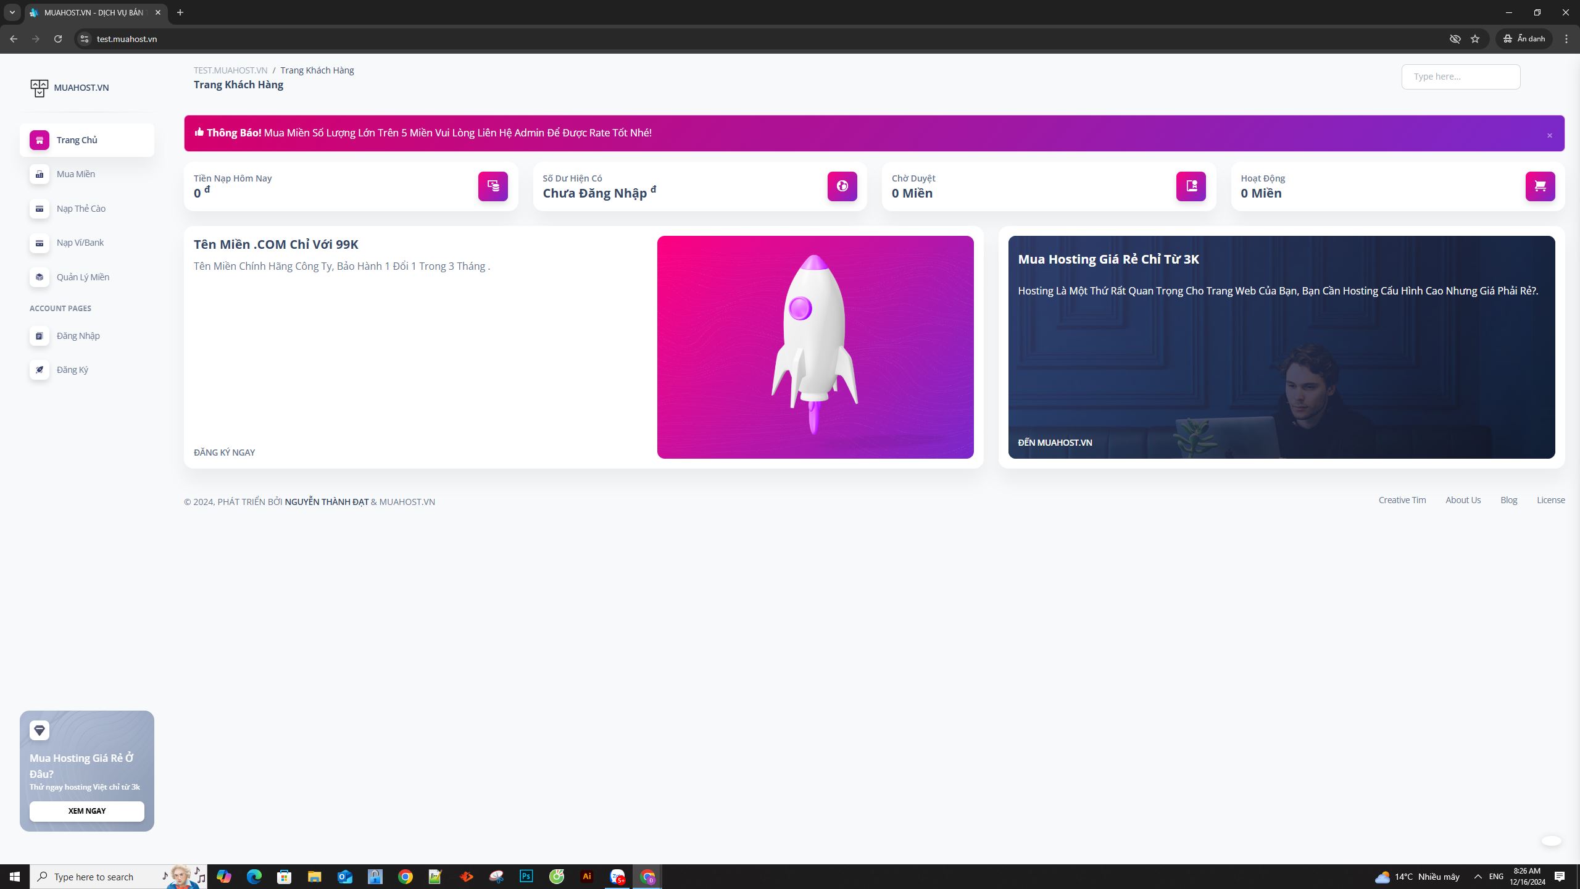Click the rocket promotional image

(815, 346)
